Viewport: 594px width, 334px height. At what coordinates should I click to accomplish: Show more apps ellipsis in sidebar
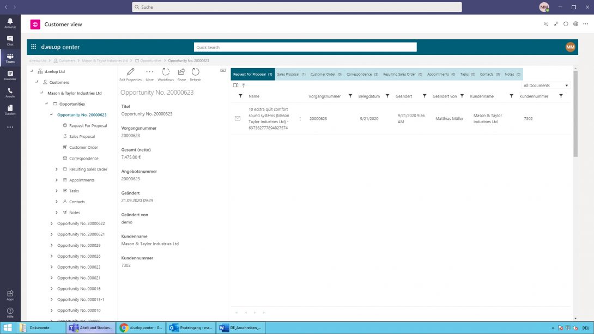pyautogui.click(x=10, y=127)
